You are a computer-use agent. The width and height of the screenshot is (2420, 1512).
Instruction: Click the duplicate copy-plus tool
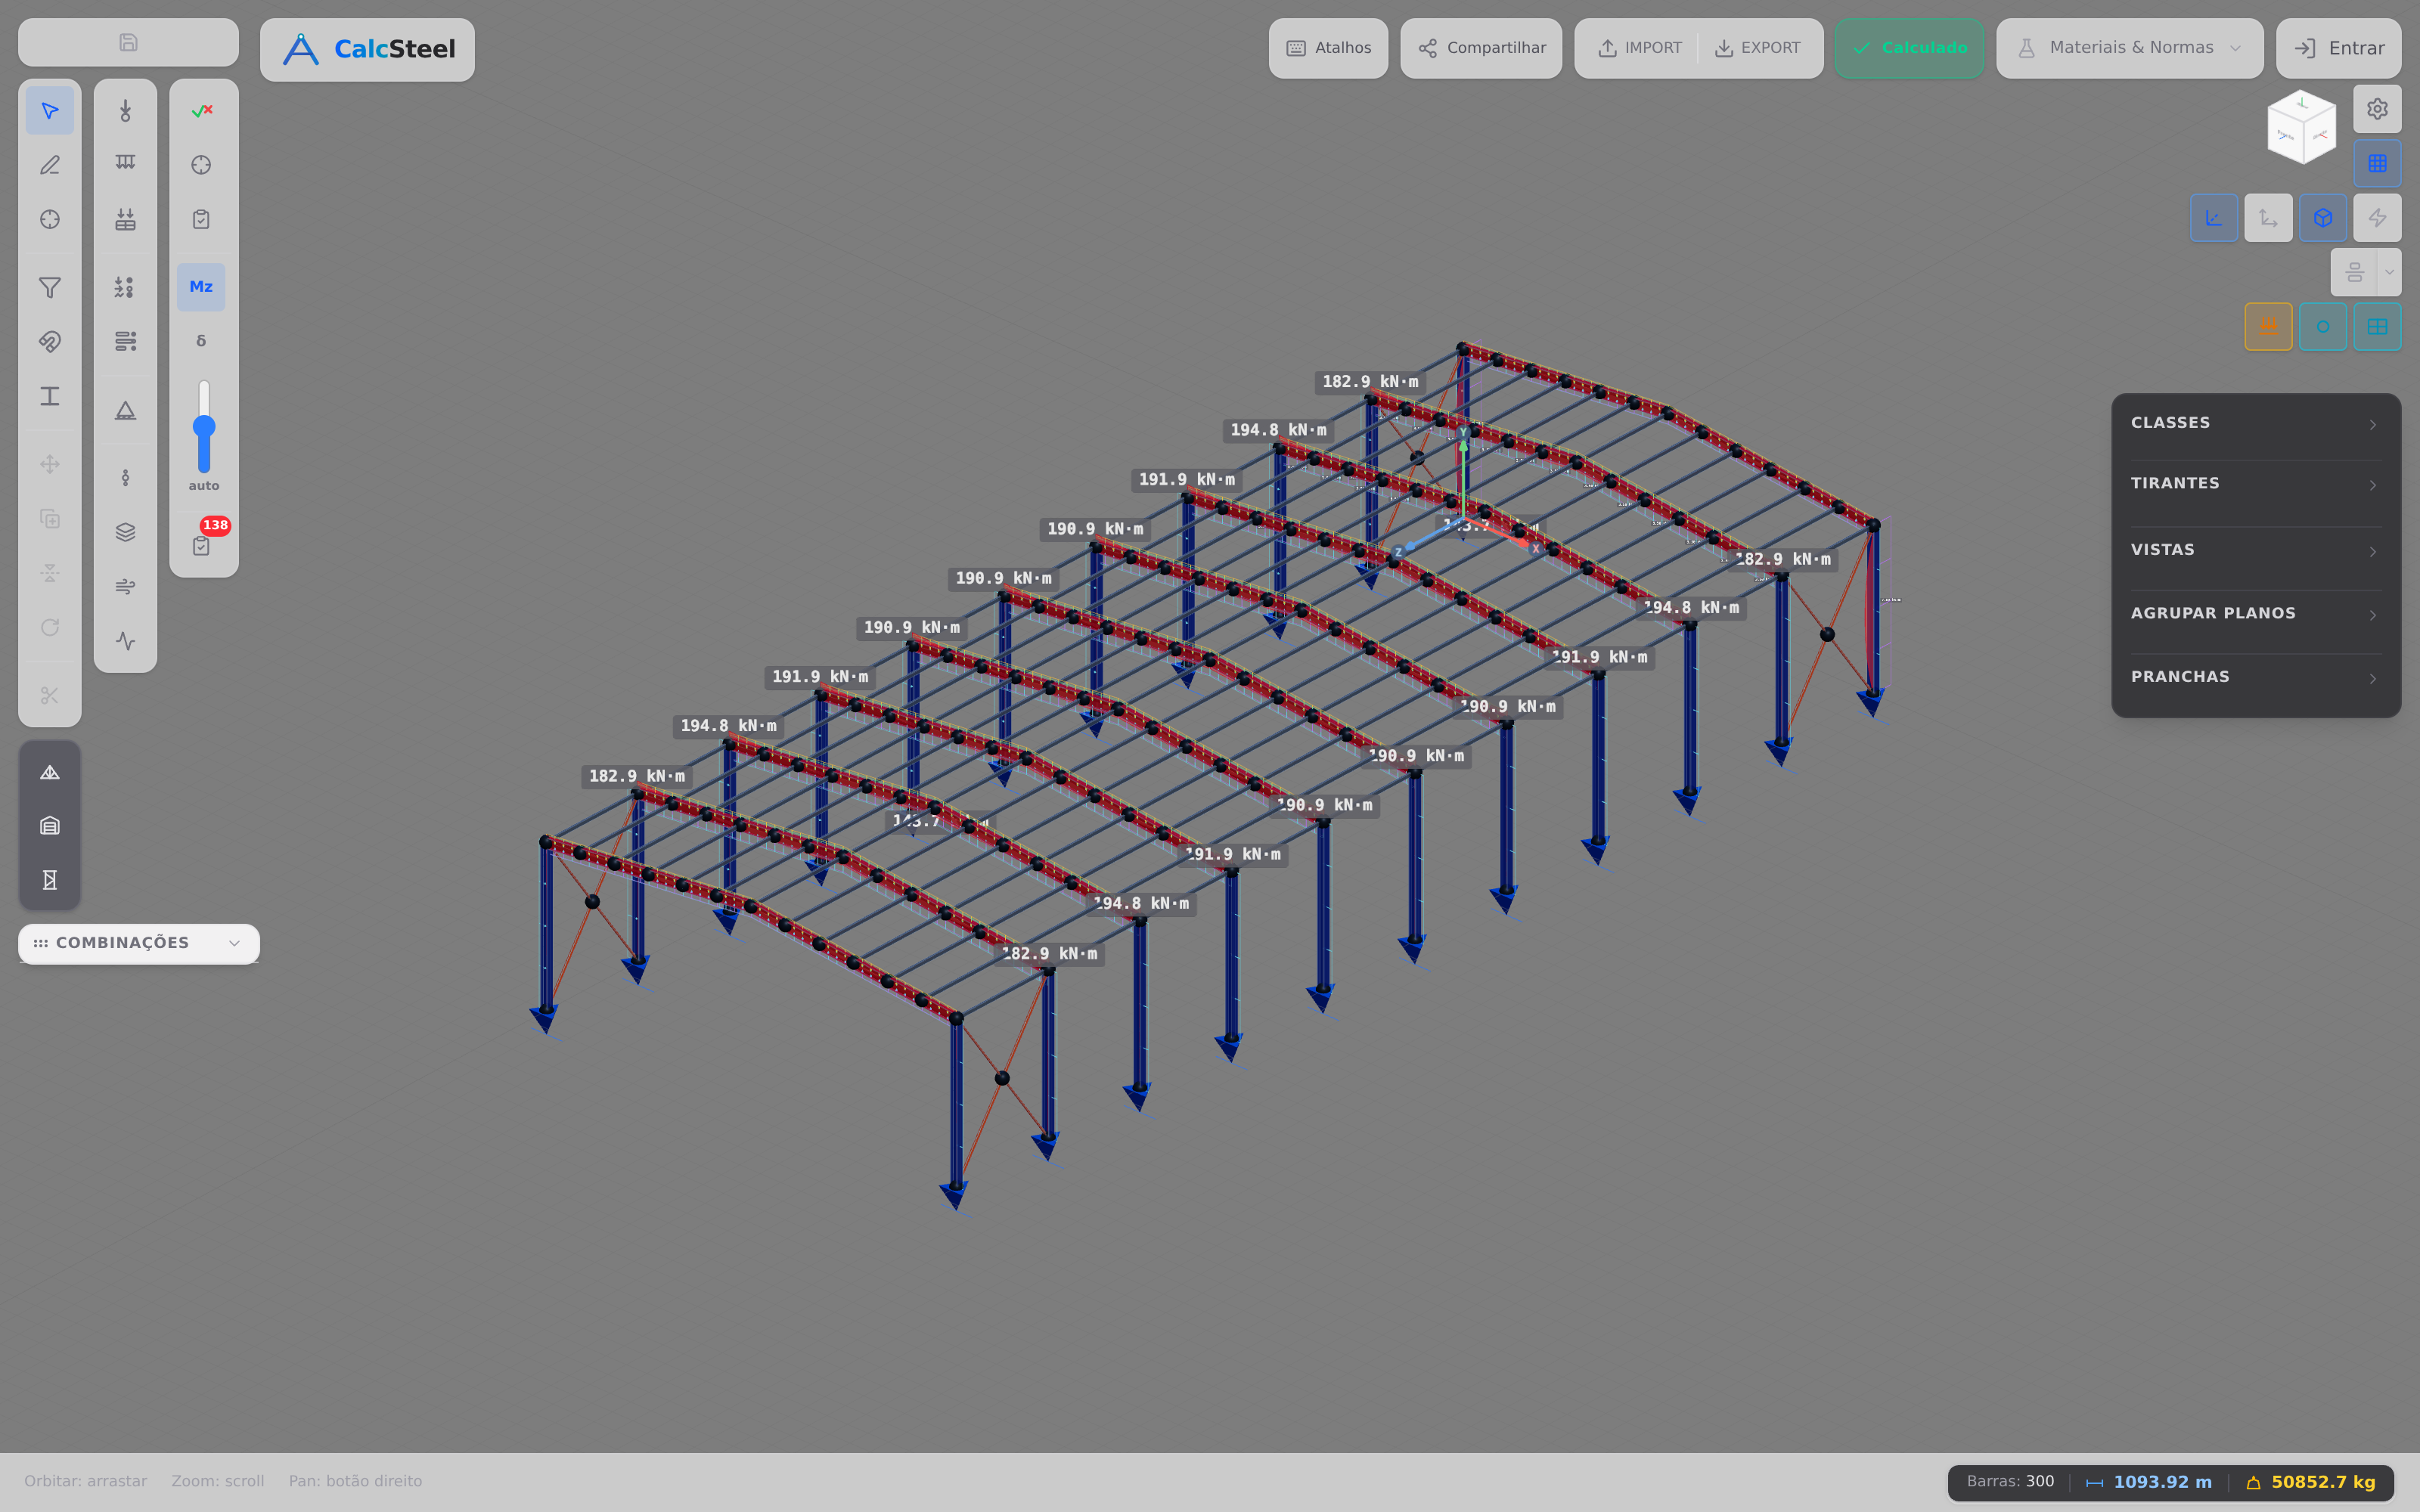click(49, 518)
